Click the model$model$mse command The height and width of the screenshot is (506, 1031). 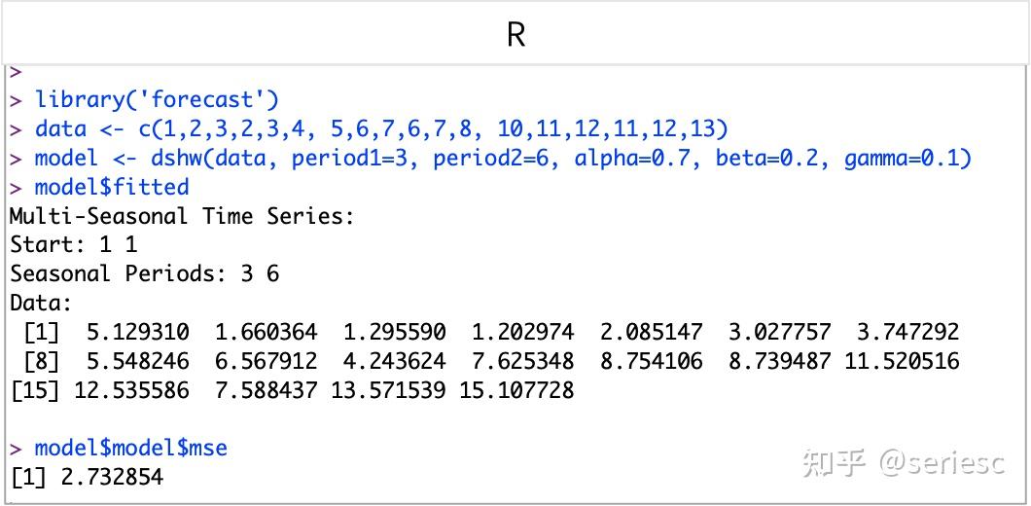tap(130, 448)
